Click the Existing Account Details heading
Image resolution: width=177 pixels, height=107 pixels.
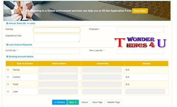(x=21, y=57)
